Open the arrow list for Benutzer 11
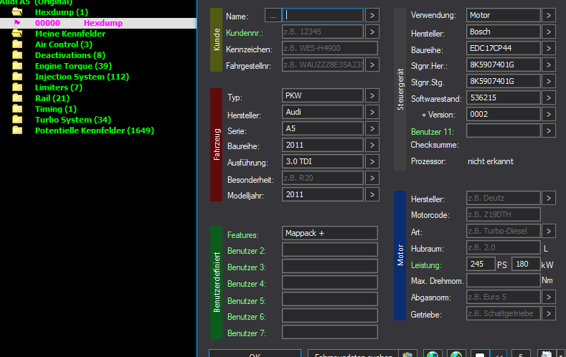Image resolution: width=566 pixels, height=357 pixels. (x=549, y=130)
